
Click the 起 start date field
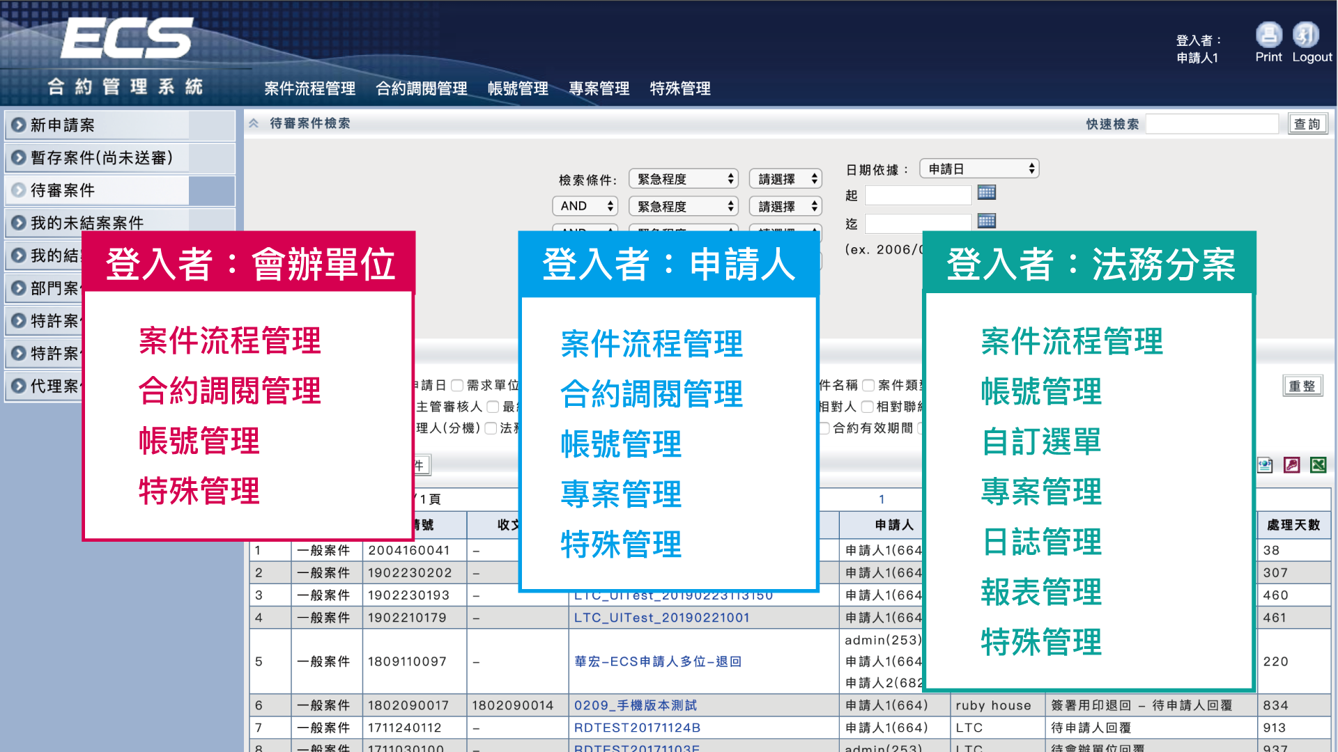pyautogui.click(x=918, y=196)
